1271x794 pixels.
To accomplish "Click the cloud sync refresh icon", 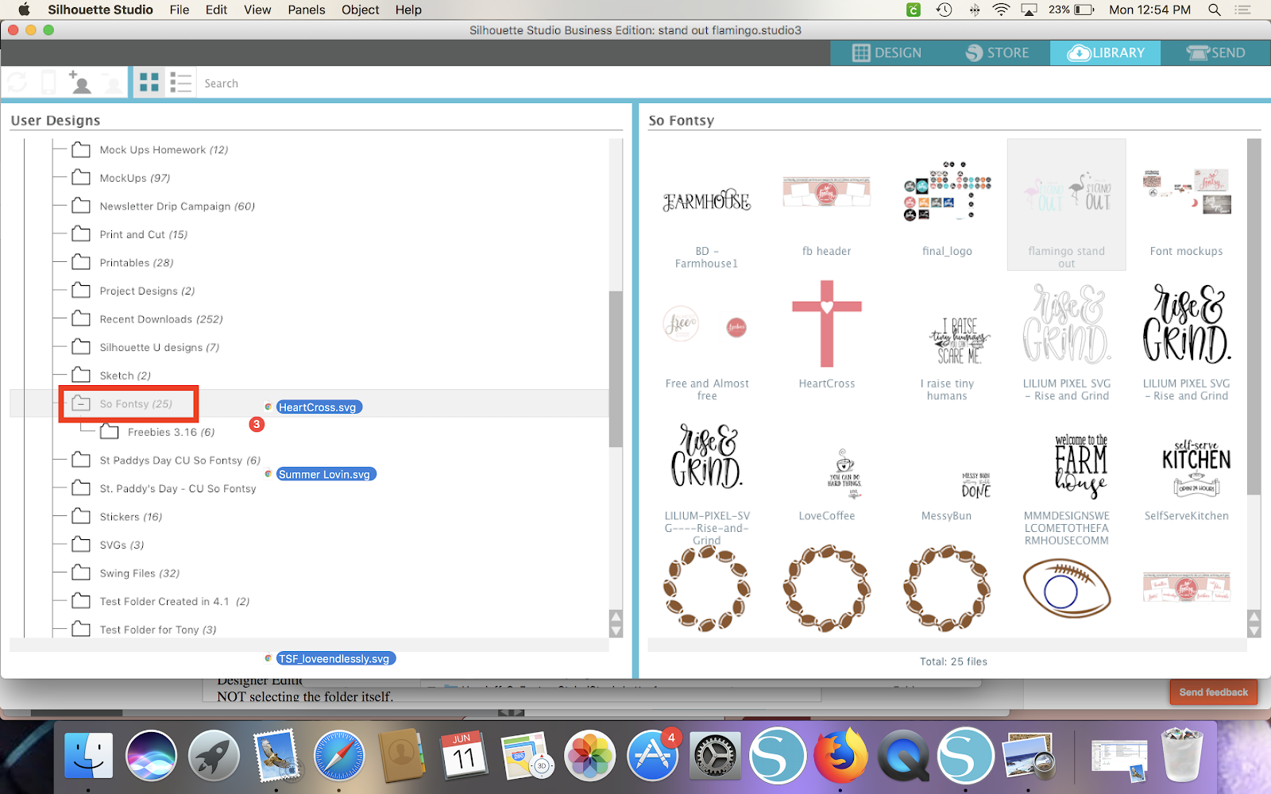I will pyautogui.click(x=17, y=83).
